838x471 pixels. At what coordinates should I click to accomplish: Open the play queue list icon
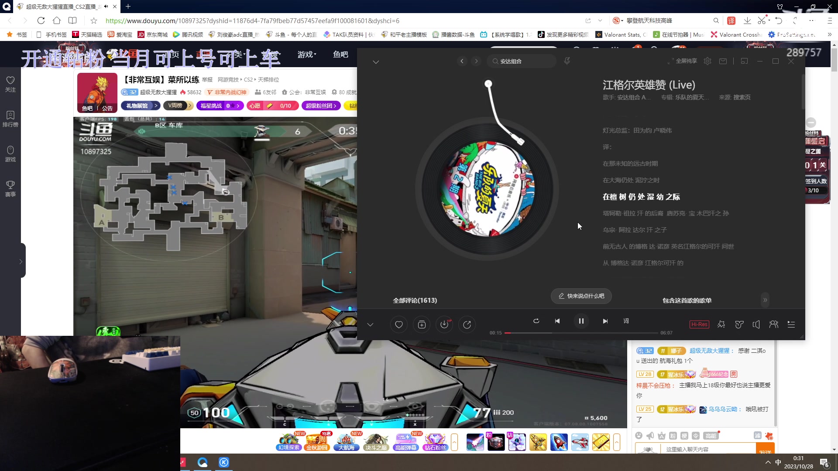pos(791,324)
